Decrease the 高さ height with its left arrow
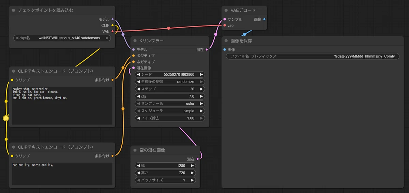 coord(139,173)
